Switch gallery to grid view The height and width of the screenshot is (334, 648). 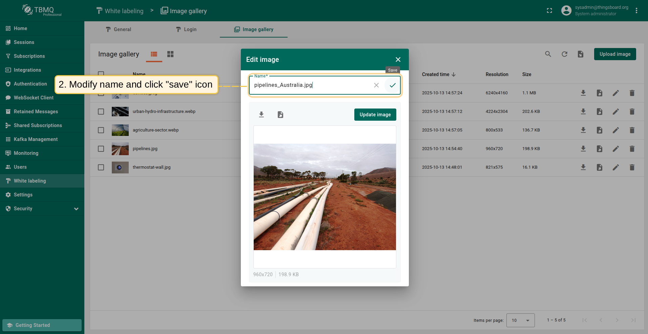point(170,54)
